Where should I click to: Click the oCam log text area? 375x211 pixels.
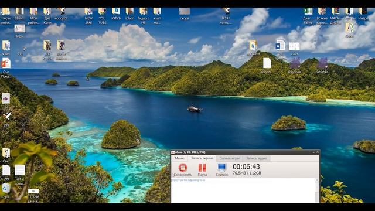(x=243, y=190)
